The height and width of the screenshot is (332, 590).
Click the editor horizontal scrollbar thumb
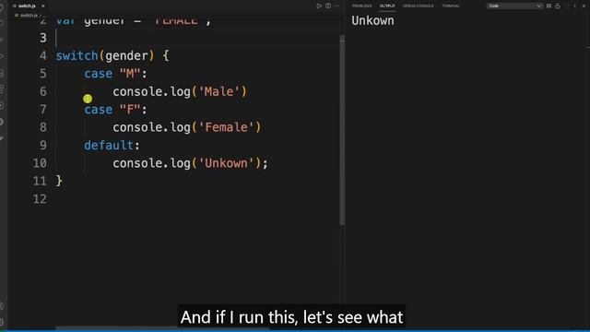coord(162,328)
